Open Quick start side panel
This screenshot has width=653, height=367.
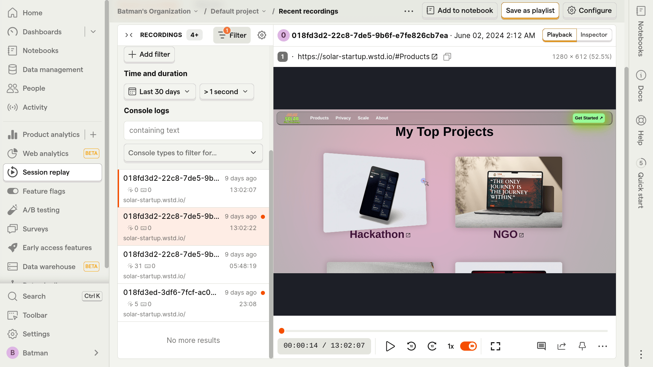point(641,183)
